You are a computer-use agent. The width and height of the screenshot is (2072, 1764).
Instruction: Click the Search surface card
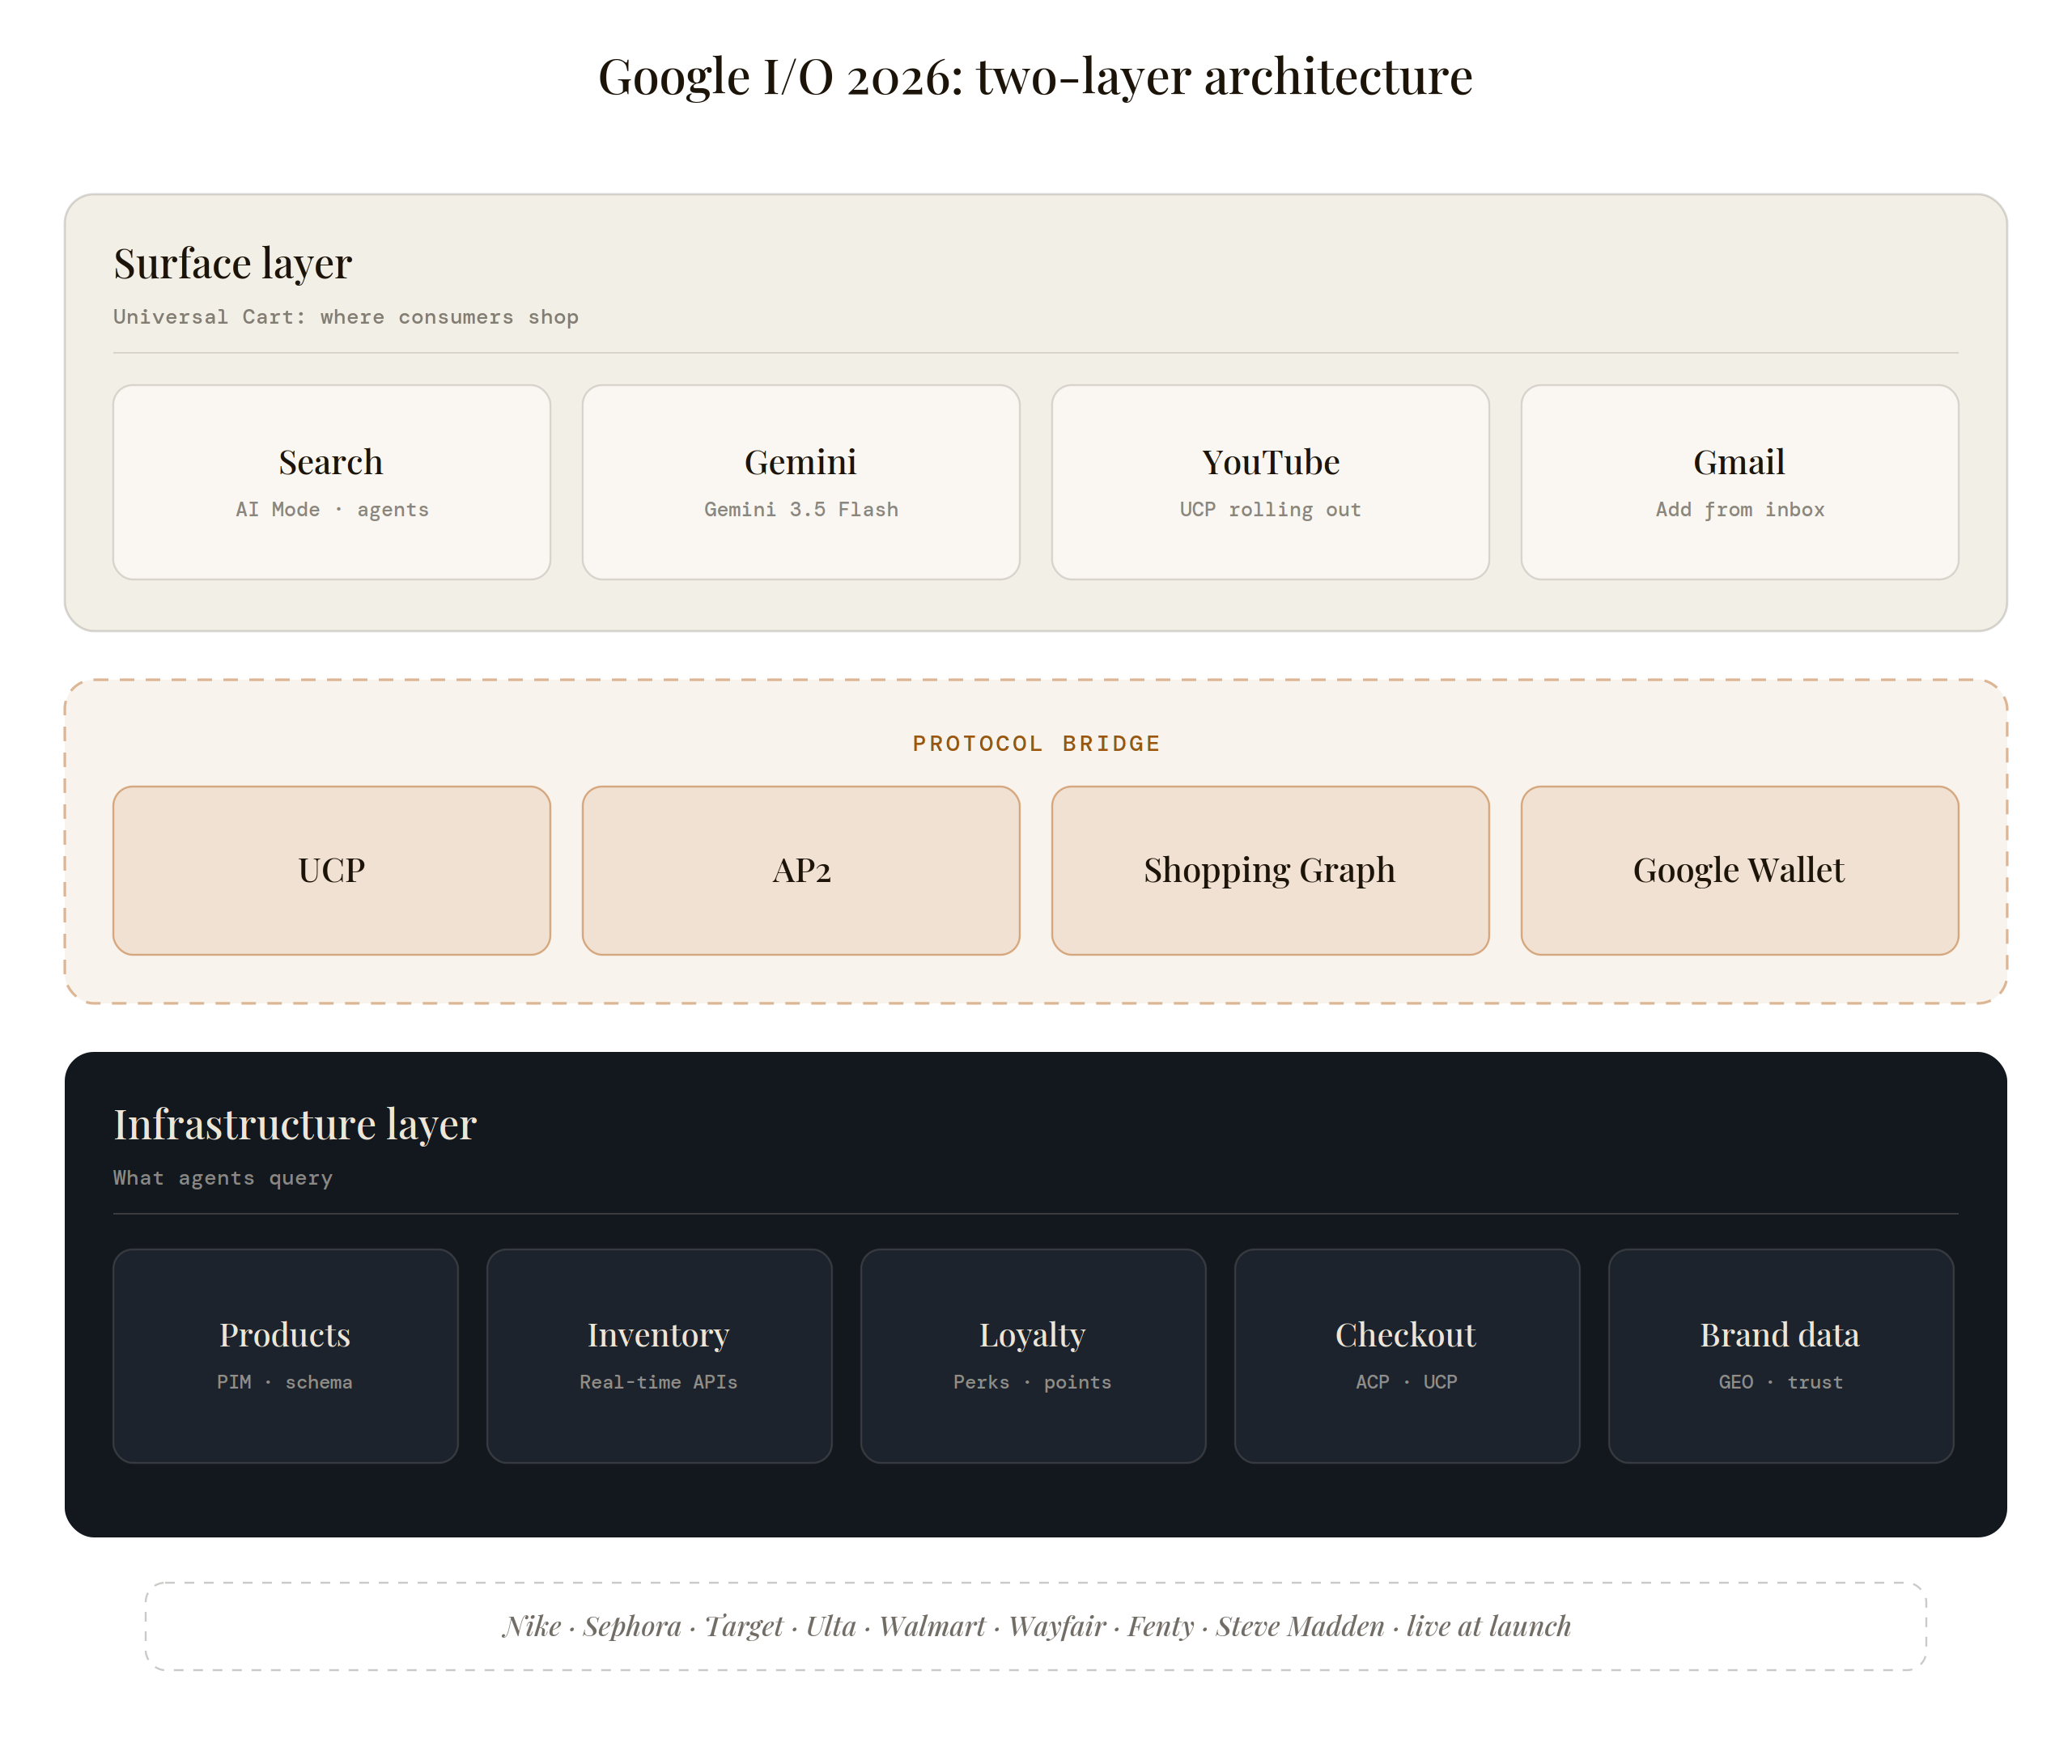[x=331, y=482]
